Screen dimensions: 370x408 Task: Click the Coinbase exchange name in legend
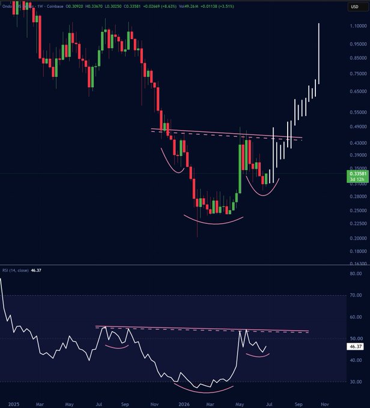(x=55, y=6)
